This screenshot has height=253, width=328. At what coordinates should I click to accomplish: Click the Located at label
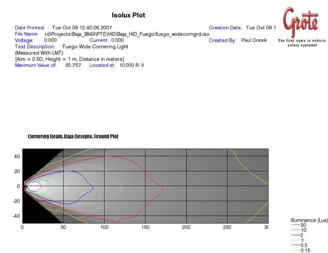(x=102, y=65)
